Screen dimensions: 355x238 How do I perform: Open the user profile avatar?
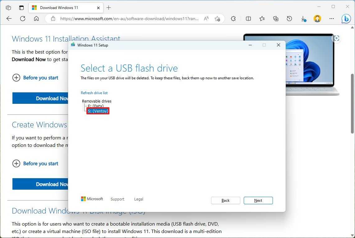(x=317, y=19)
